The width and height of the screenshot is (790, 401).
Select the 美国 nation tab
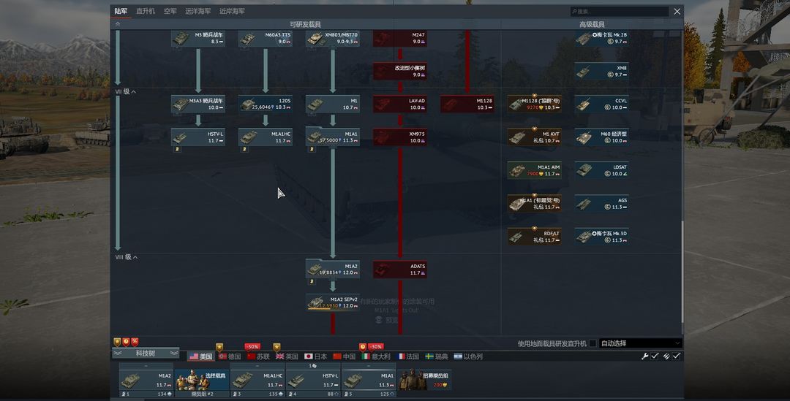coord(200,356)
